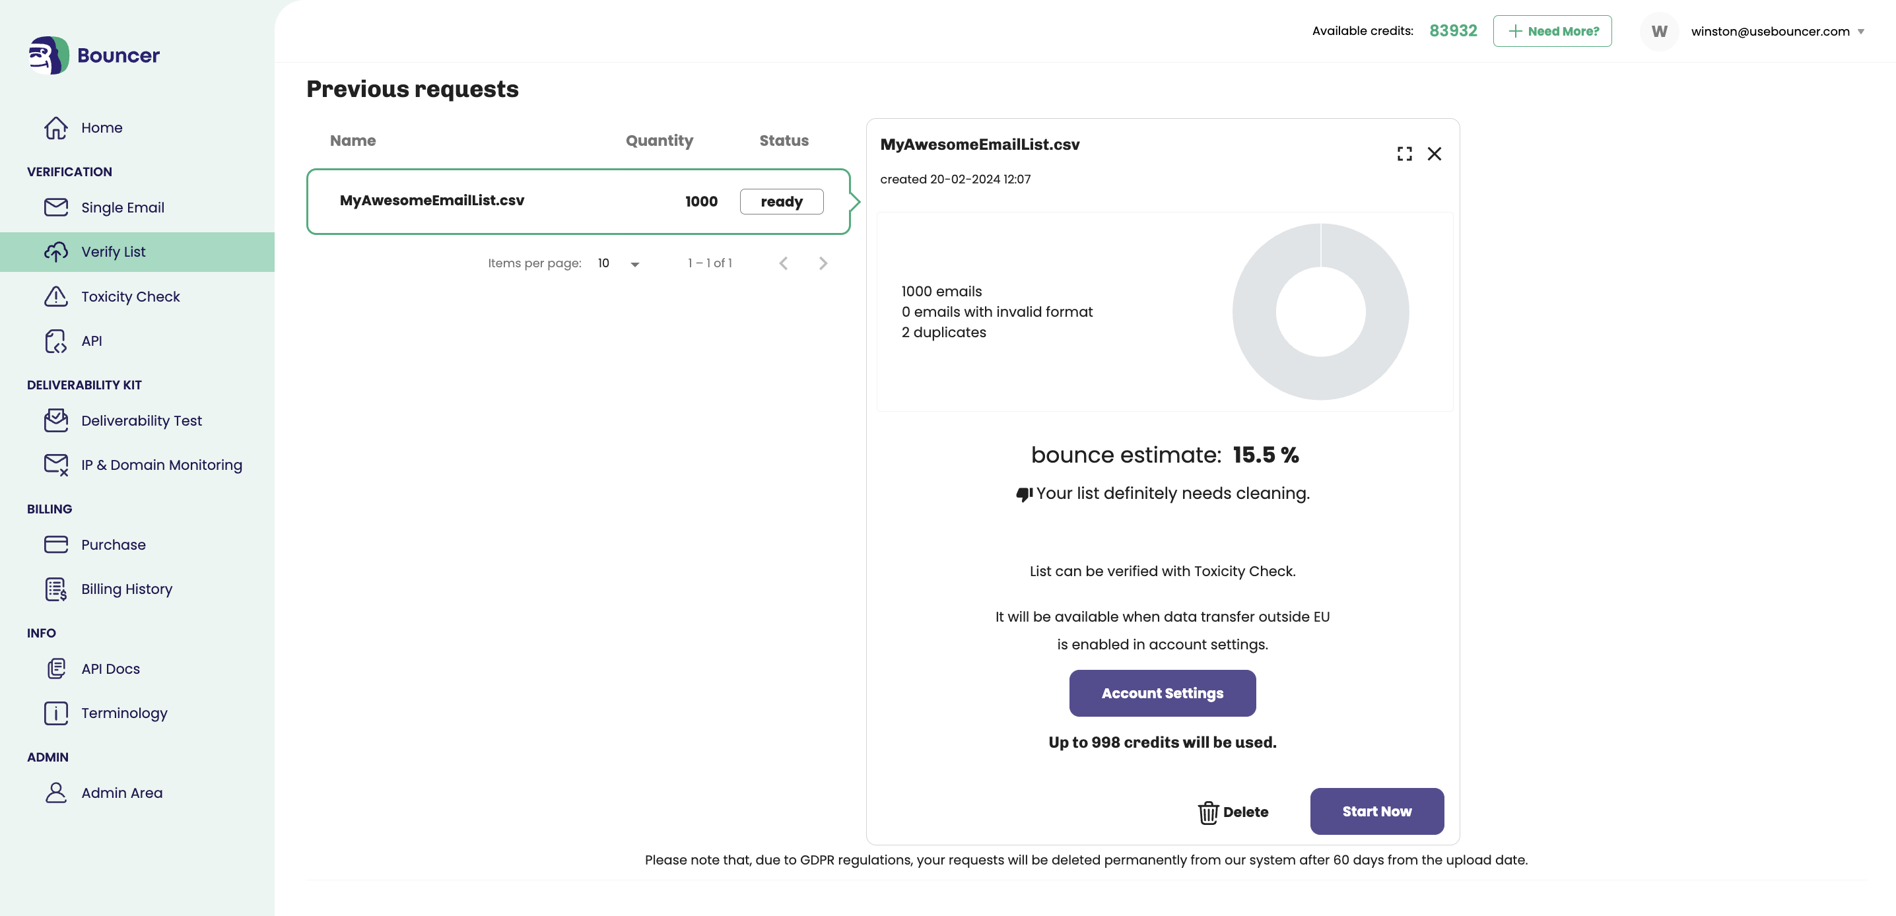Select the MyAwesomeEmailList.csv row
This screenshot has height=916, width=1896.
pos(578,201)
